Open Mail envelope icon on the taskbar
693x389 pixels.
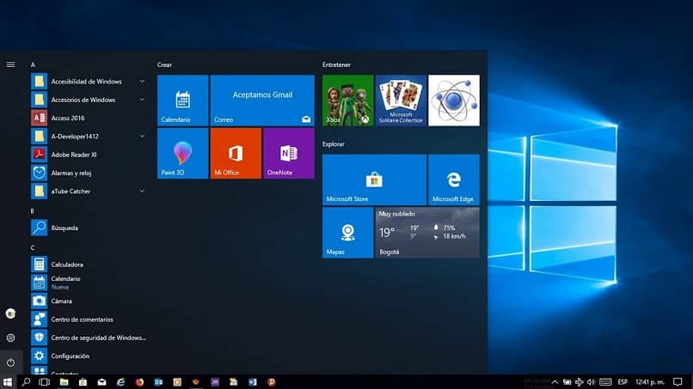pyautogui.click(x=101, y=382)
